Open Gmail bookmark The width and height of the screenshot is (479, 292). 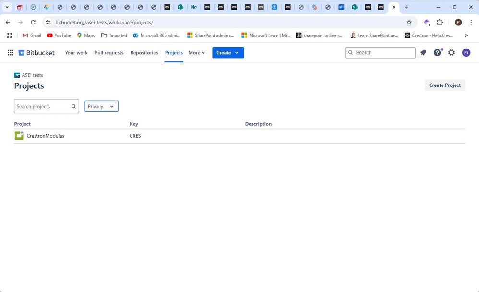pos(32,36)
